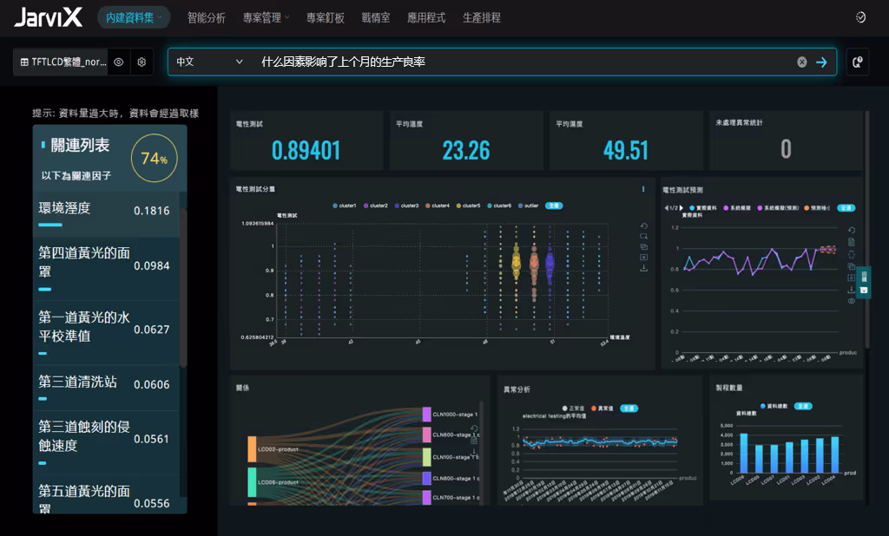889x536 pixels.
Task: Select 第三道清洗站 factor row
Action: tap(106, 388)
